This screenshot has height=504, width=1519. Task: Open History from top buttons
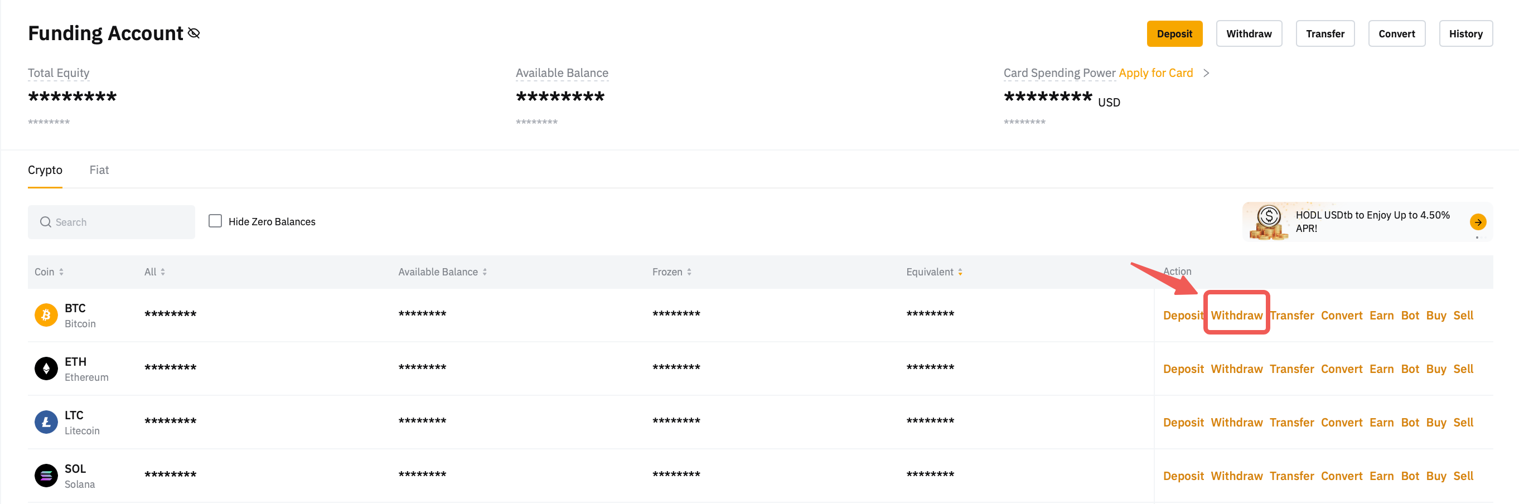tap(1465, 34)
